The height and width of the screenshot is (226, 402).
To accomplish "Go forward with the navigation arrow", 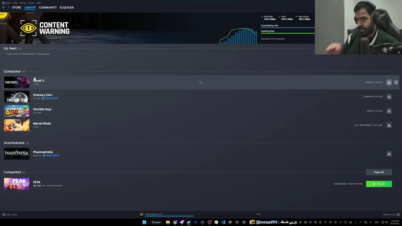I will pyautogui.click(x=8, y=7).
